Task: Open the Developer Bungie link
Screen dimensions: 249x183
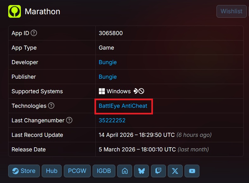Action: 108,62
